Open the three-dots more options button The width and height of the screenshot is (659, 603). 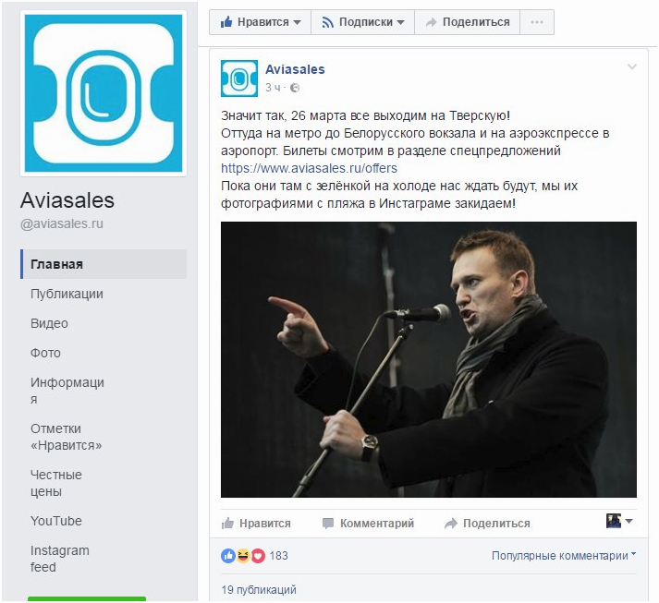(537, 22)
